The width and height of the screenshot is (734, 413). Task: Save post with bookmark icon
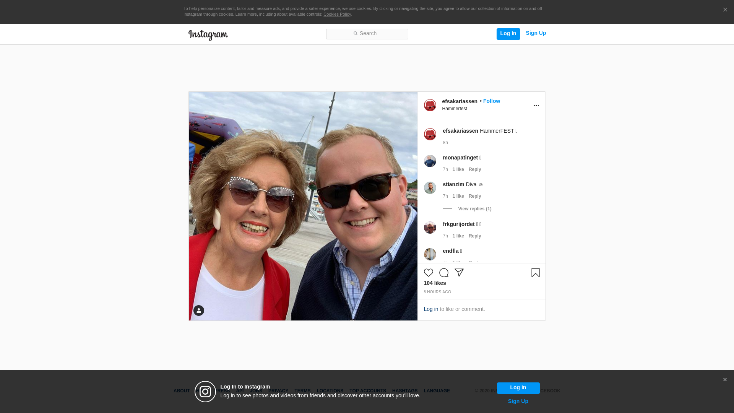(x=535, y=273)
